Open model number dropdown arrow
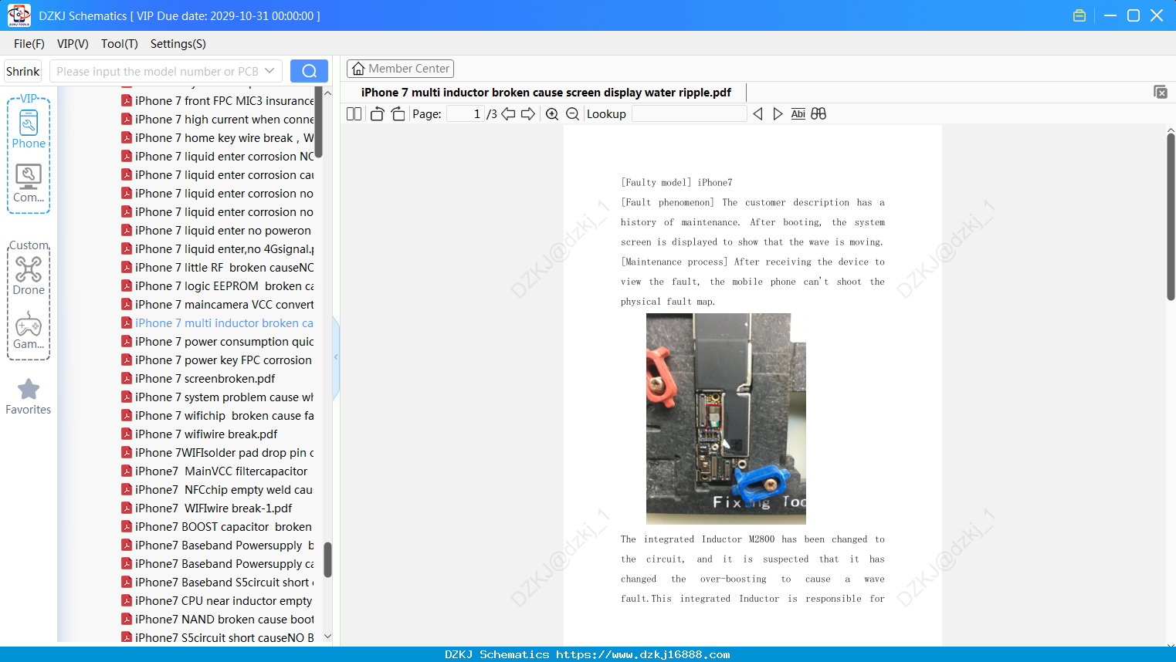Screen dimensions: 1176x662 click(x=269, y=71)
